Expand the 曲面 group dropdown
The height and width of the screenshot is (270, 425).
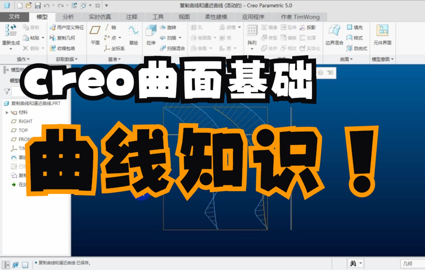346,59
